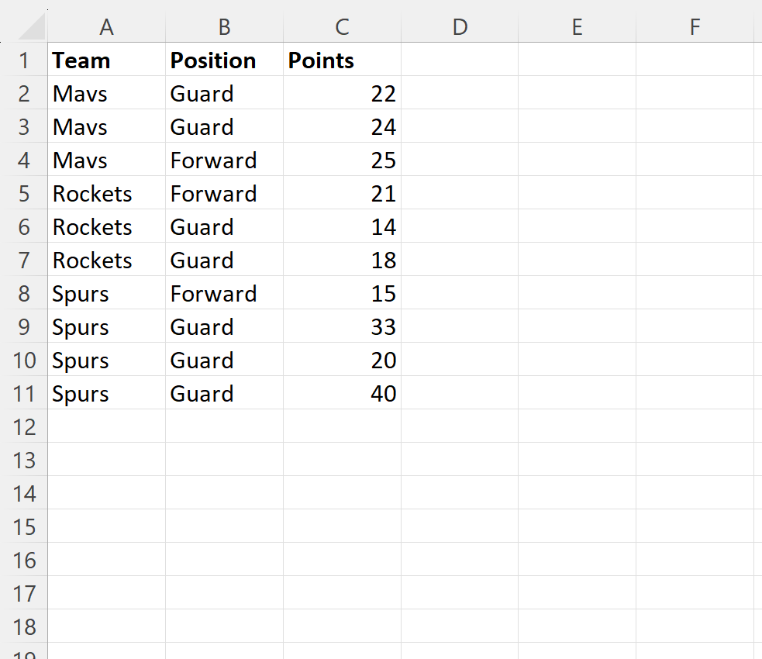Select column A header
The image size is (762, 659).
(106, 26)
